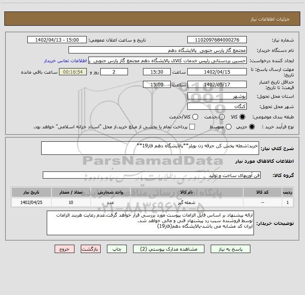305x295 pixels.
Task: Click the item name cell شعله گیر
Action: (187, 202)
